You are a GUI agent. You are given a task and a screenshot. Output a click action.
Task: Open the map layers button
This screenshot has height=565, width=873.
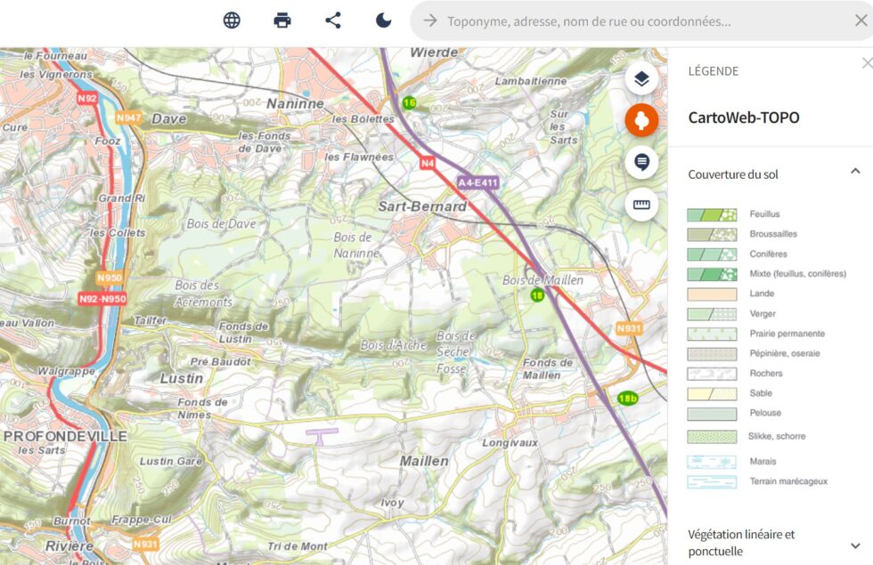641,79
